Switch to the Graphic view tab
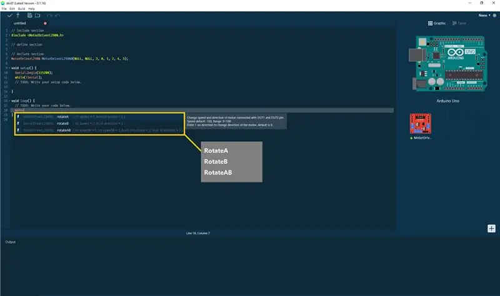This screenshot has width=500, height=296. click(436, 23)
